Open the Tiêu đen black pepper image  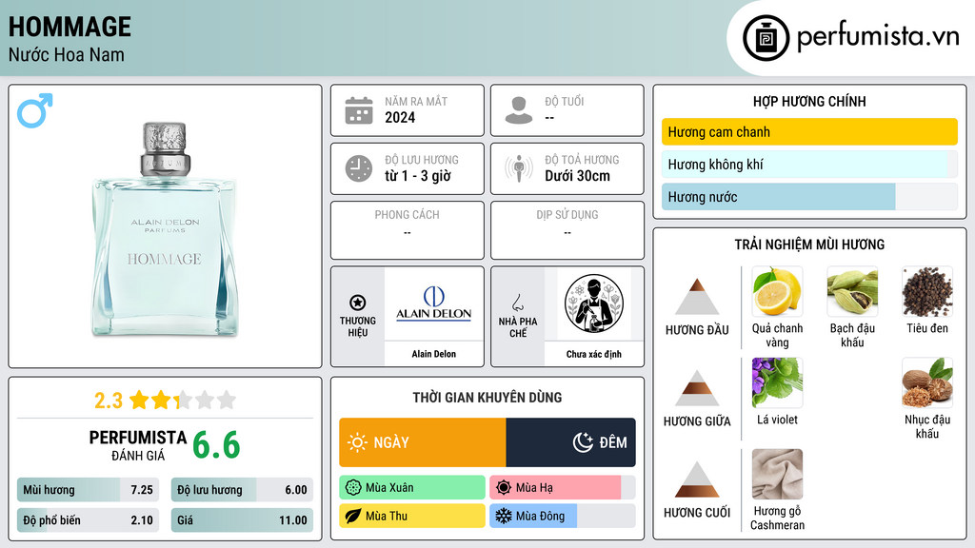point(927,292)
